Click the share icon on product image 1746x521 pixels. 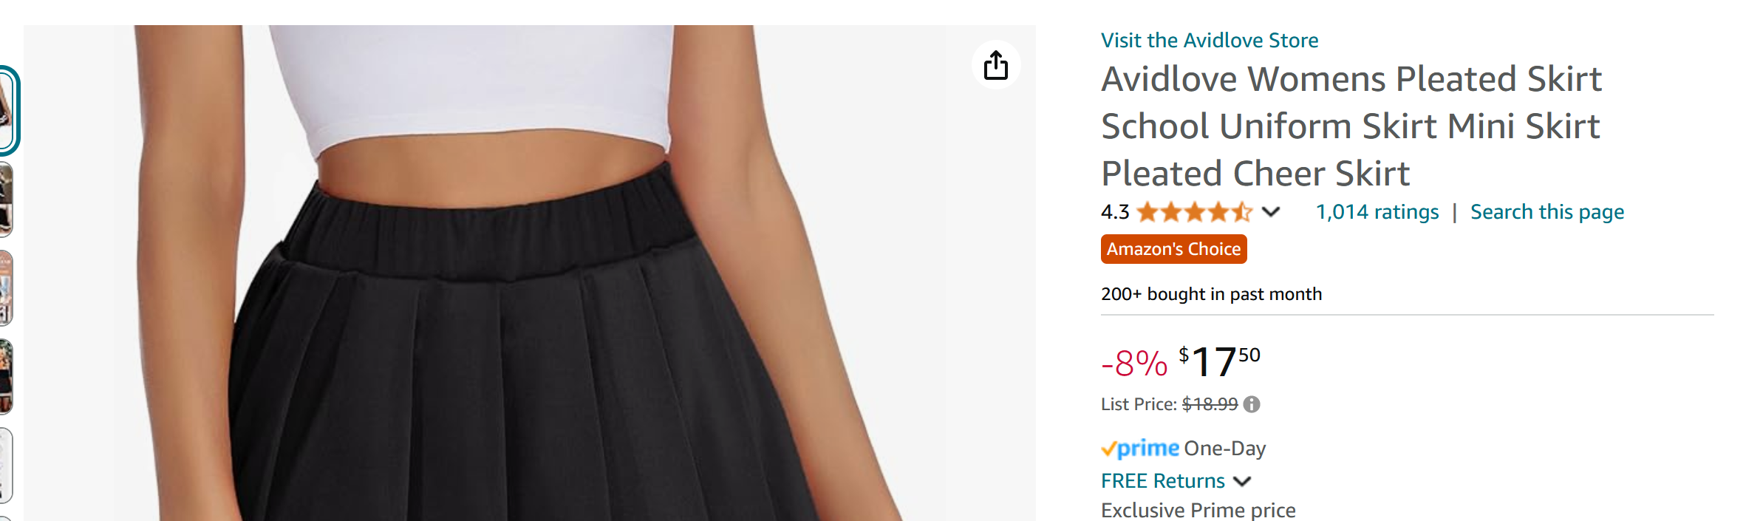point(995,65)
